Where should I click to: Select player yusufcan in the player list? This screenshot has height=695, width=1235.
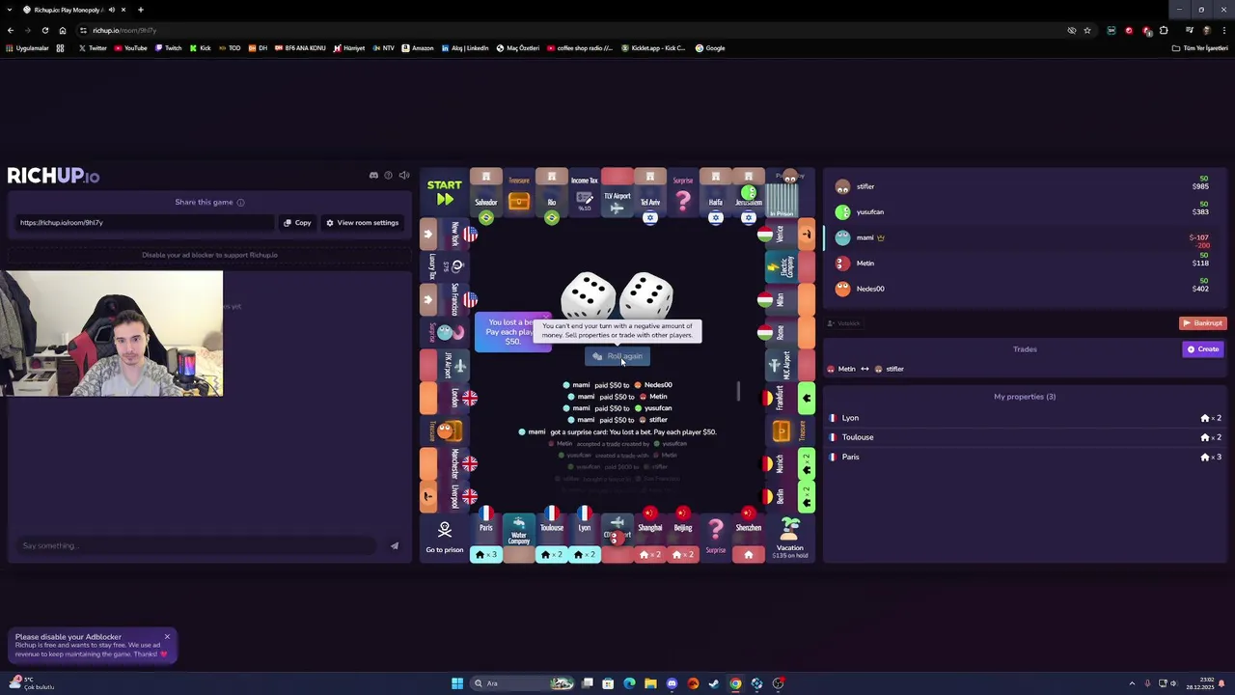pyautogui.click(x=1025, y=211)
